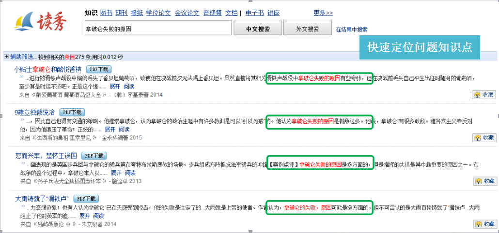Download PDF for 怒而兴军，楚怀王误国

coord(94,156)
